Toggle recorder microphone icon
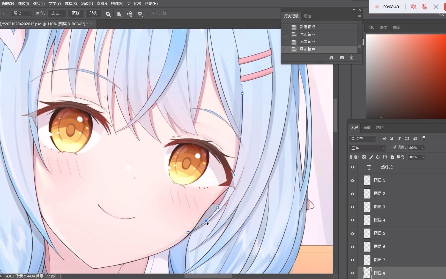Screen dimensions: 446x279 425,7
